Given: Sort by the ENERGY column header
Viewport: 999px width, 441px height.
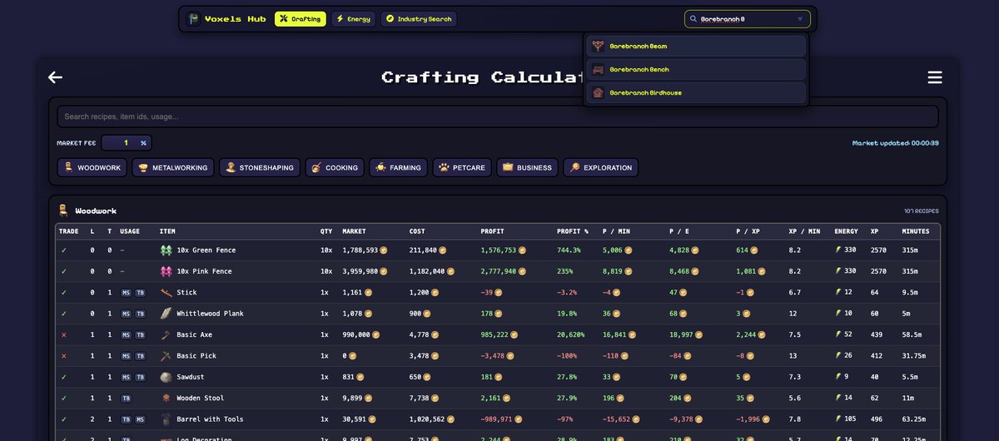Looking at the screenshot, I should coord(846,231).
